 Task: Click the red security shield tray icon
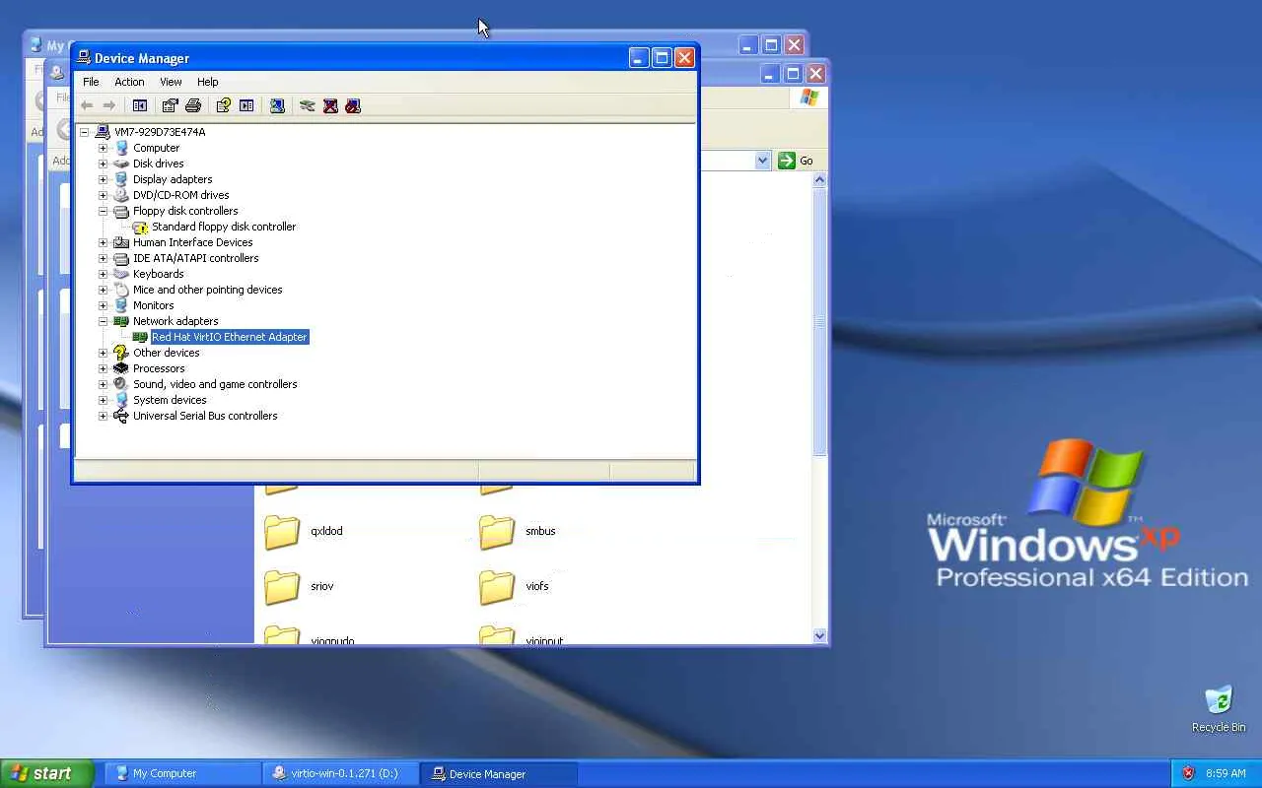click(1188, 773)
